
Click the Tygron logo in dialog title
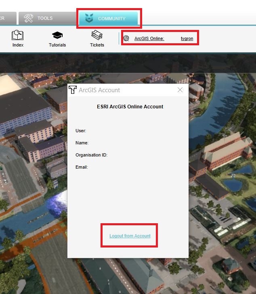pyautogui.click(x=73, y=90)
